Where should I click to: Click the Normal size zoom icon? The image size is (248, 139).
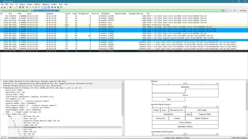[58, 7]
